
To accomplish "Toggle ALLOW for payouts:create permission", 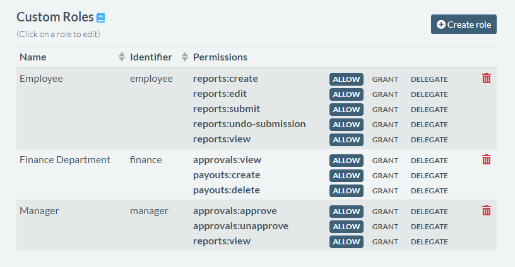I will [346, 176].
